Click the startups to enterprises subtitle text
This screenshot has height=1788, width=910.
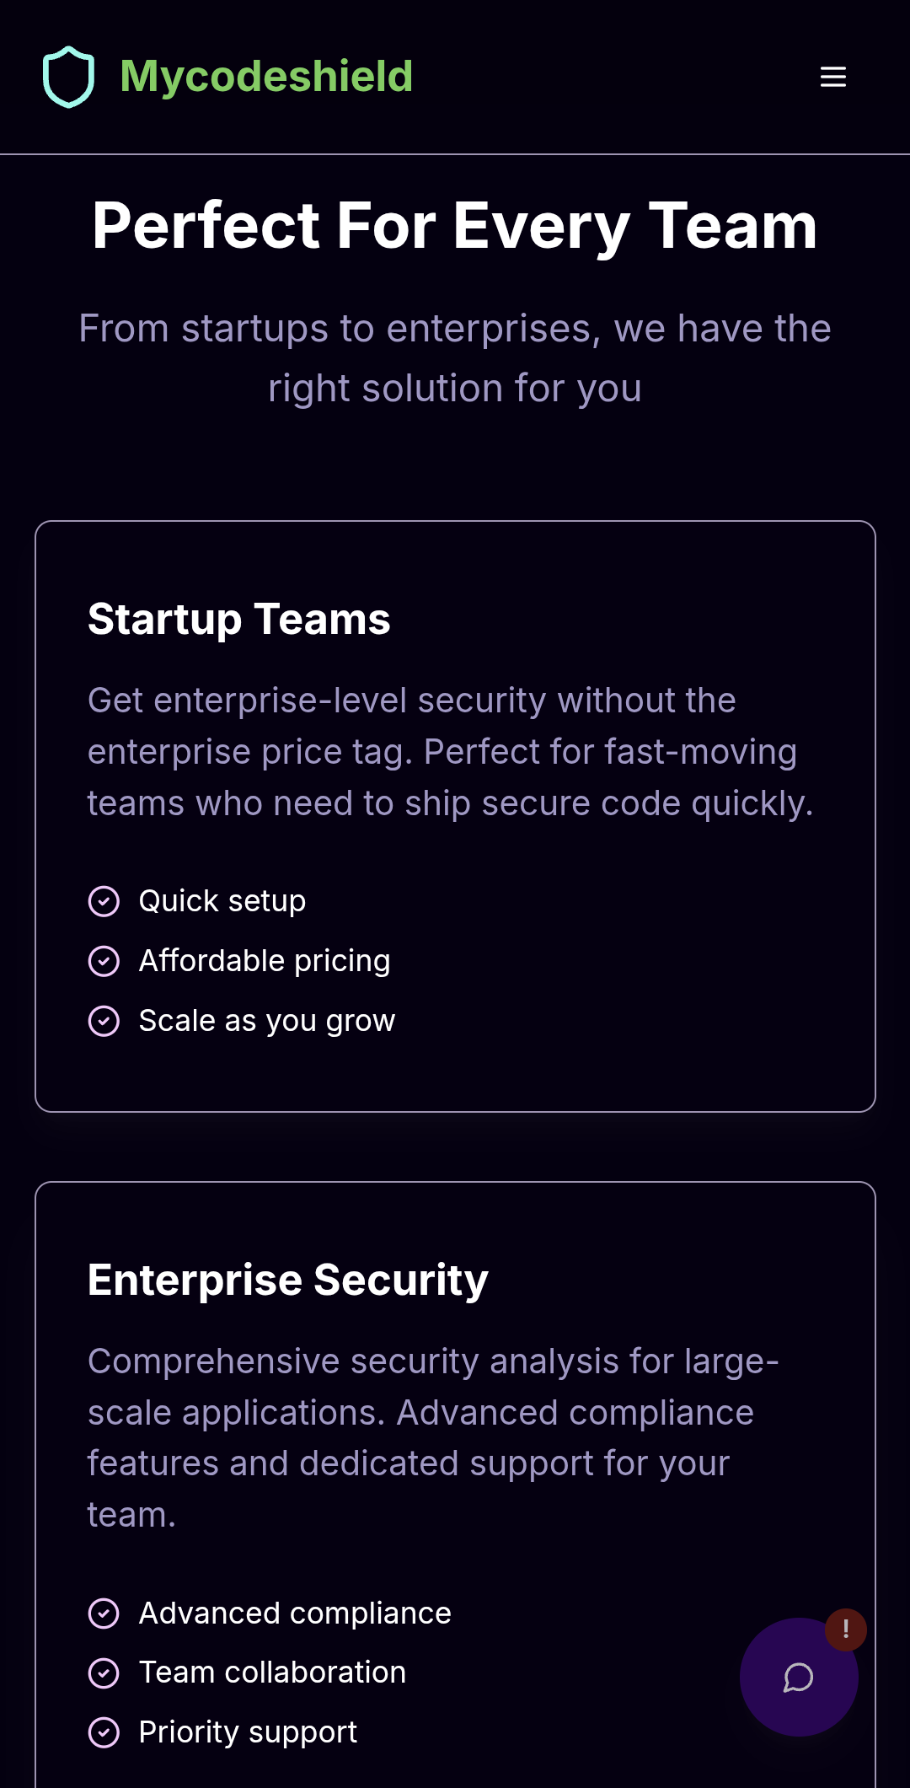(x=455, y=357)
